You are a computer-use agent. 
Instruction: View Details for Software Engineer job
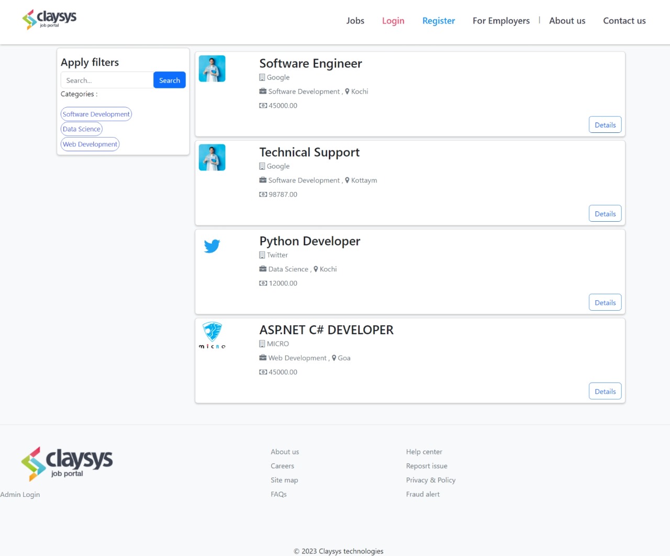pos(605,125)
